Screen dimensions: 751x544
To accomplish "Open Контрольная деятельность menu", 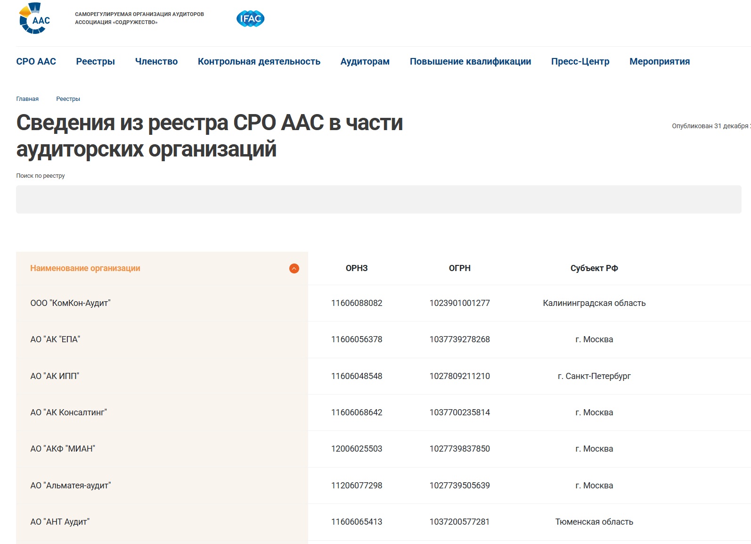I will coord(259,61).
